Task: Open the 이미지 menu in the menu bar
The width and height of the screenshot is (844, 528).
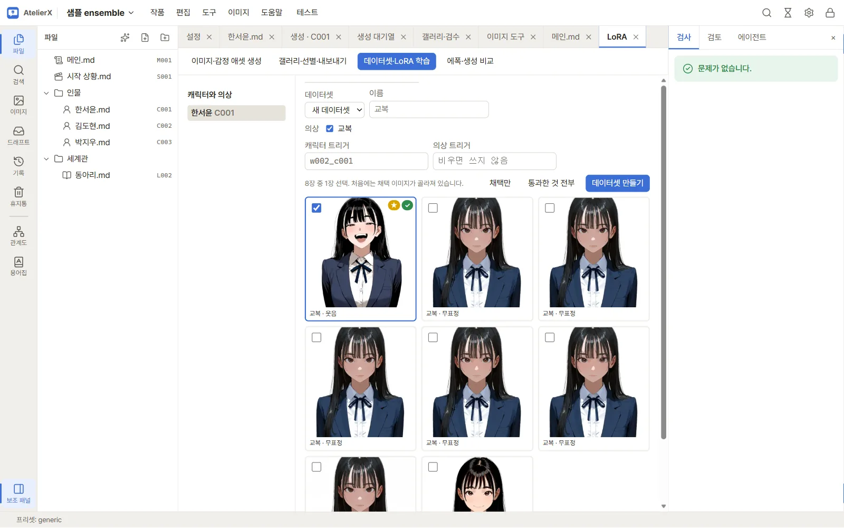Action: (x=238, y=12)
